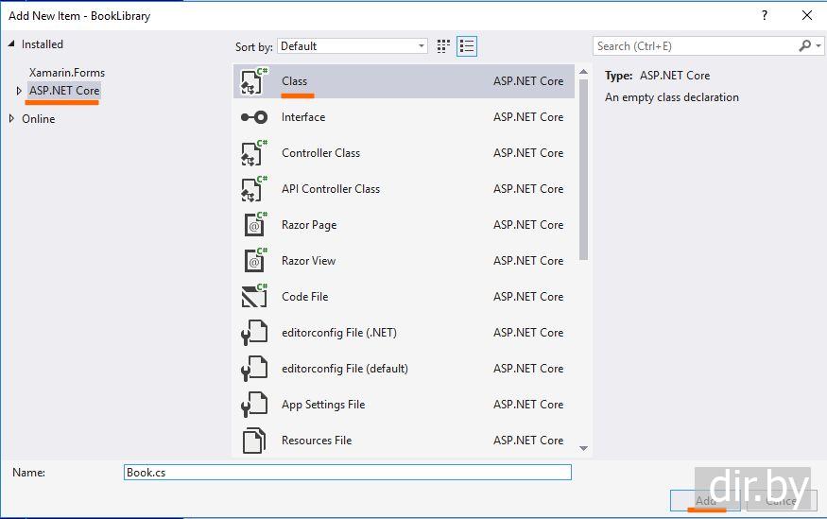This screenshot has height=519, width=827.
Task: Switch to medium icons view
Action: tap(444, 46)
